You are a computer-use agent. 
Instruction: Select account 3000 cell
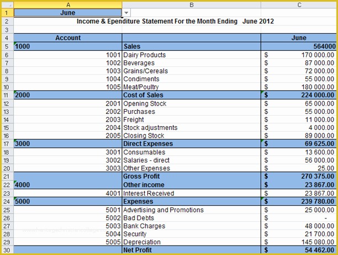point(68,144)
